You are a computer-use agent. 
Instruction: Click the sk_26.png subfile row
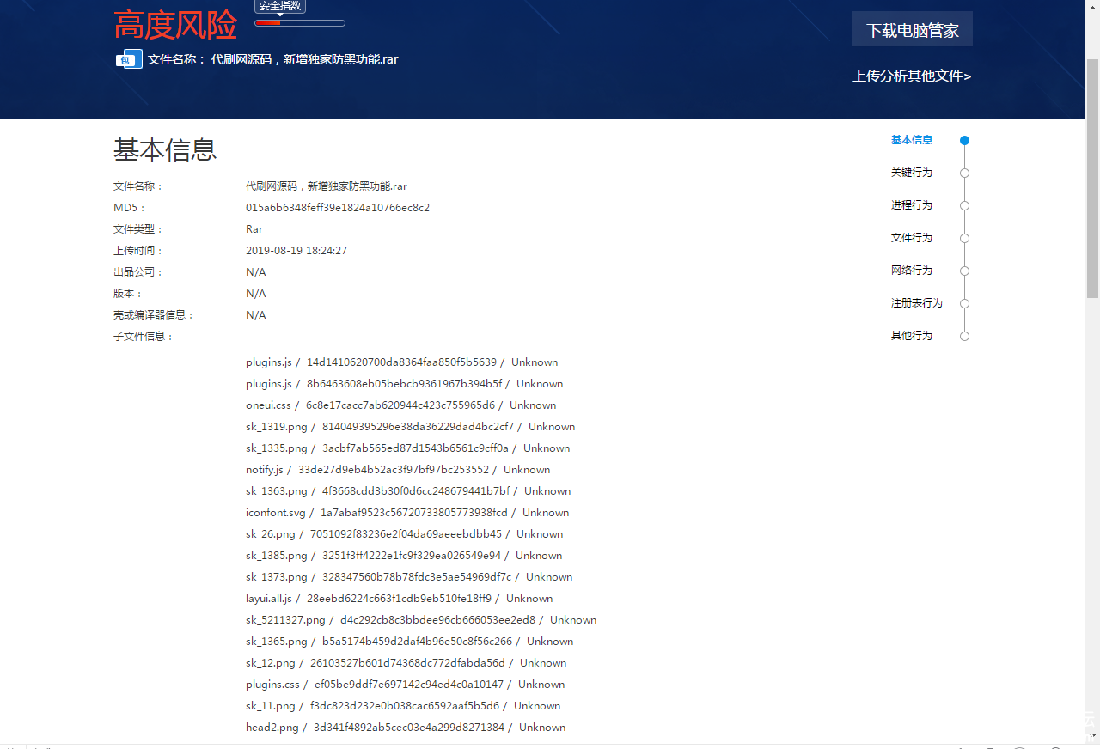click(x=405, y=534)
